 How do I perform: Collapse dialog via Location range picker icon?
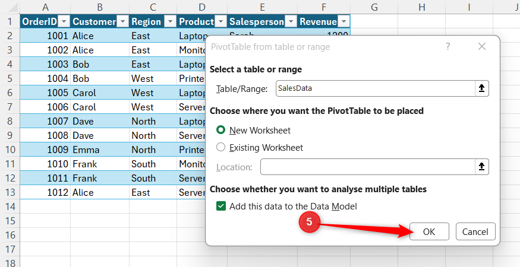[x=482, y=167]
